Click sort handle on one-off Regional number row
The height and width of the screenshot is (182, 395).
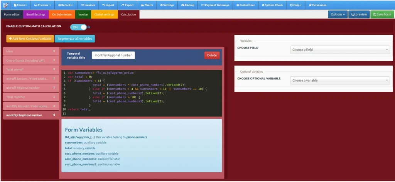pyautogui.click(x=54, y=88)
